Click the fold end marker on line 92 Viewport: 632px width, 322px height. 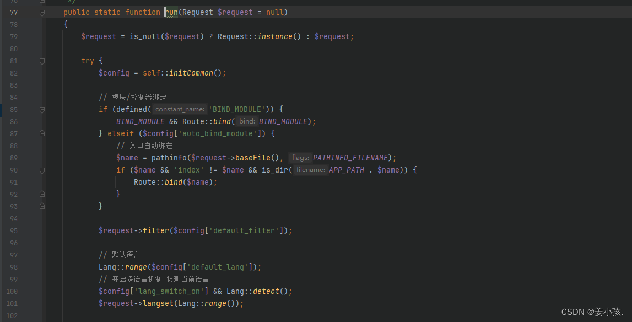click(42, 194)
